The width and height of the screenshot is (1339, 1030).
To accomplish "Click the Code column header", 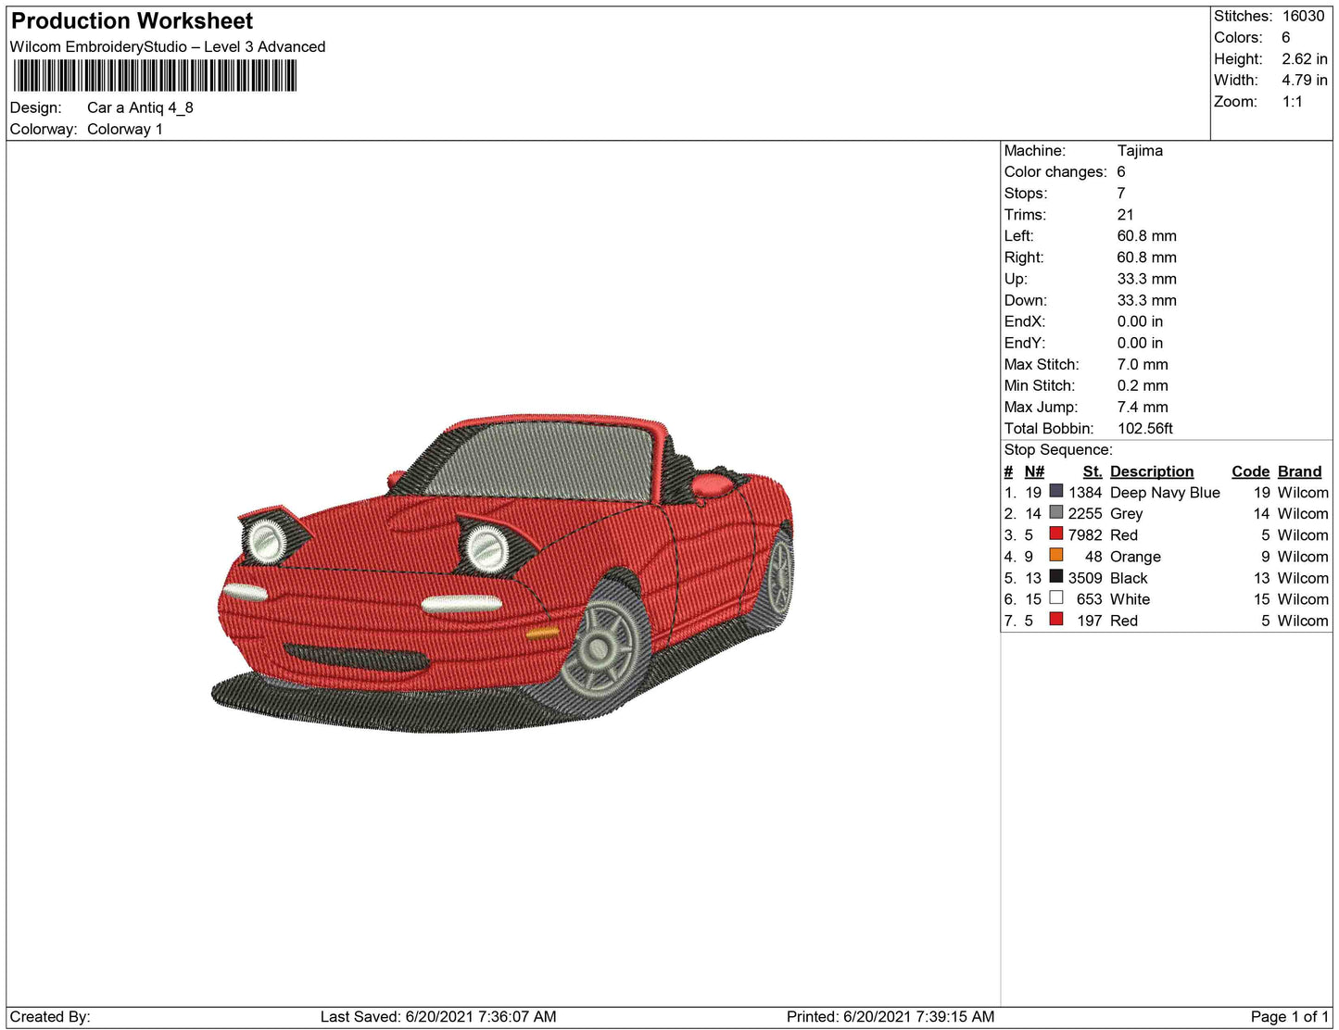I will click(1250, 471).
